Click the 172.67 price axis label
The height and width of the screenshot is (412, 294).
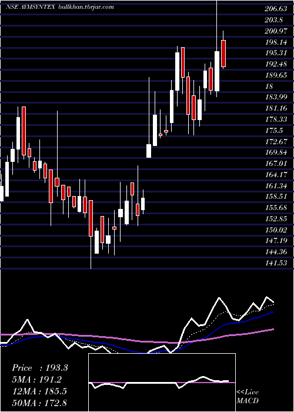(x=276, y=142)
